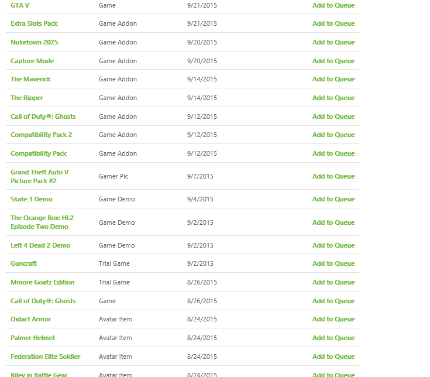This screenshot has height=377, width=430.
Task: Select "Trial Game" in the Mmore Goatz Edition row
Action: tap(114, 282)
